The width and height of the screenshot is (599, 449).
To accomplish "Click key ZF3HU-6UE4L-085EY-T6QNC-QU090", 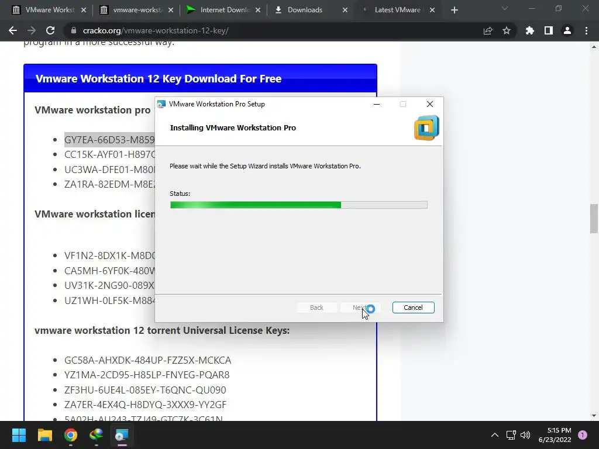I will tap(145, 390).
